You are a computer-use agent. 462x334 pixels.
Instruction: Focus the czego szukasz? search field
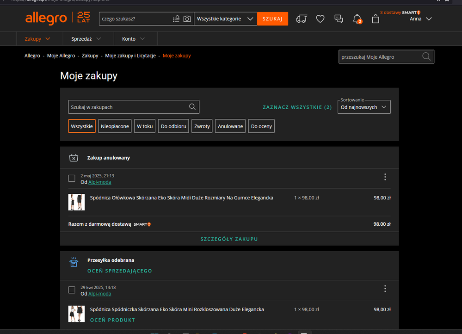[136, 19]
